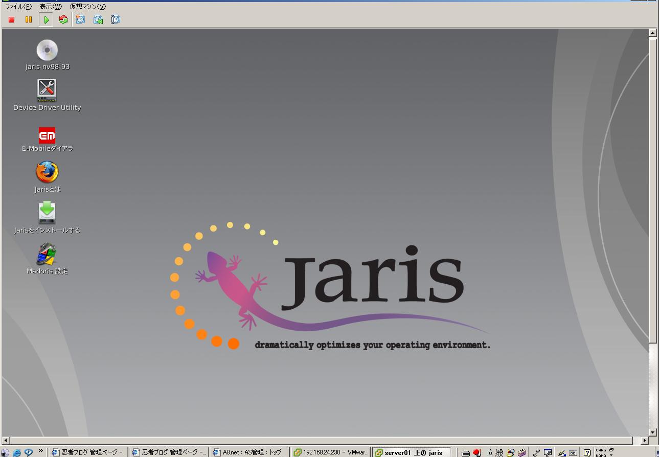The width and height of the screenshot is (659, 457).
Task: Select the Jarisをインストールする installer icon
Action: [x=47, y=218]
